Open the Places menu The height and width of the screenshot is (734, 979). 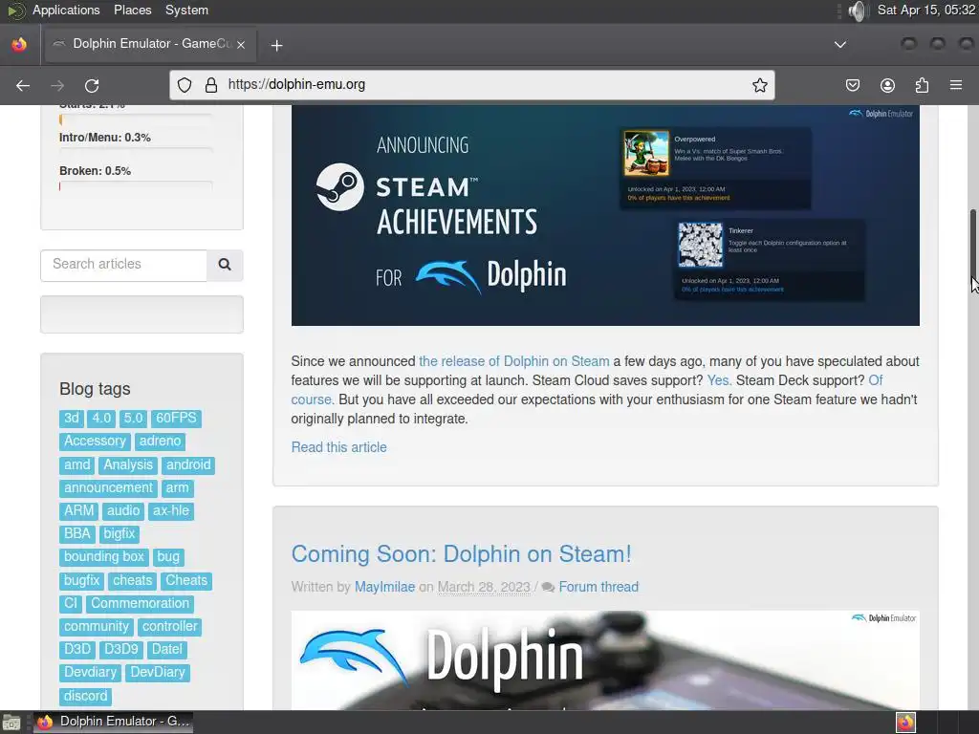click(x=132, y=10)
